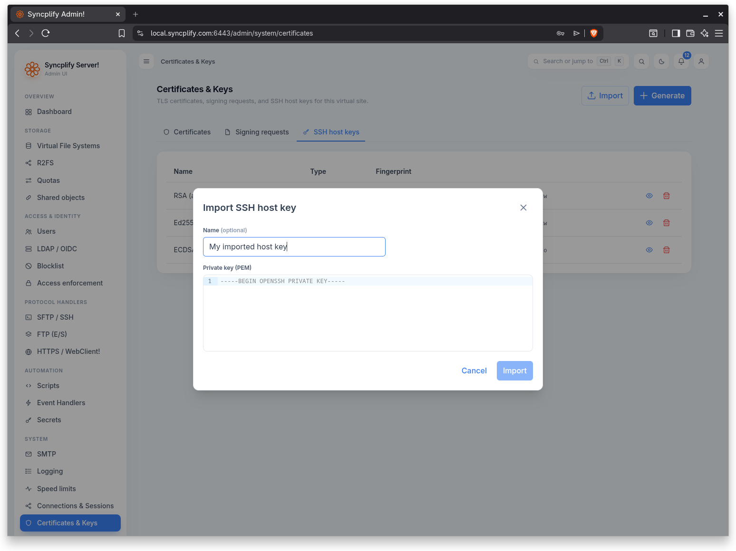736x551 pixels.
Task: Click the Syncplify Server! logo
Action: click(32, 69)
